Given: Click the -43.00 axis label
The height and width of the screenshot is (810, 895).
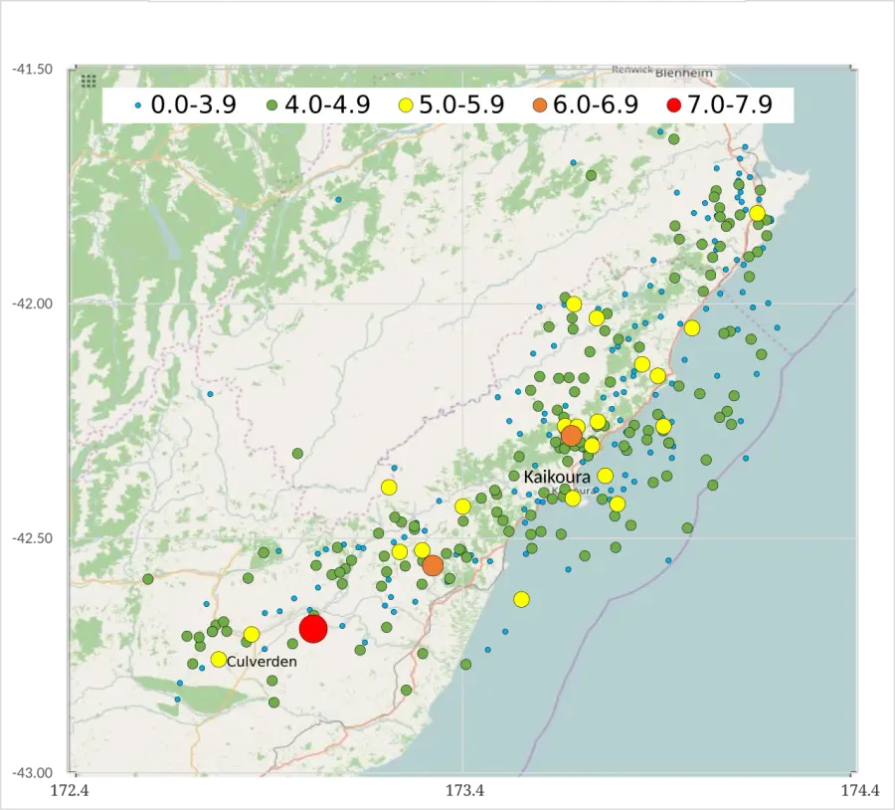Looking at the screenshot, I should 33,773.
